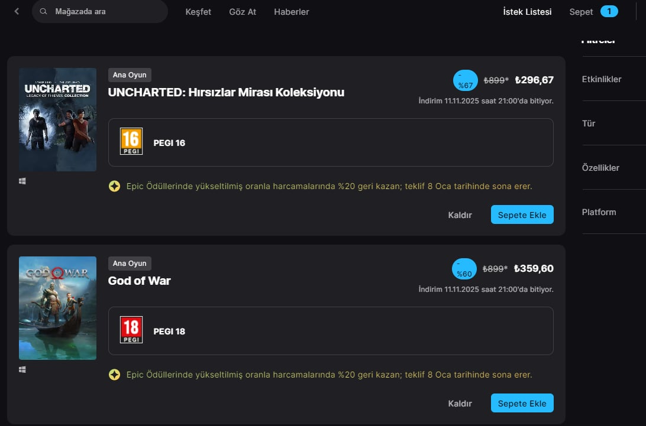
Task: Click the PEGI 16 rating icon
Action: (131, 141)
